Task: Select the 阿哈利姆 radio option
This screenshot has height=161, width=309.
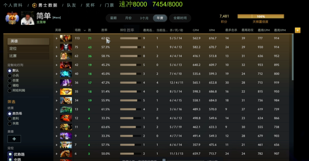Action: [9, 91]
